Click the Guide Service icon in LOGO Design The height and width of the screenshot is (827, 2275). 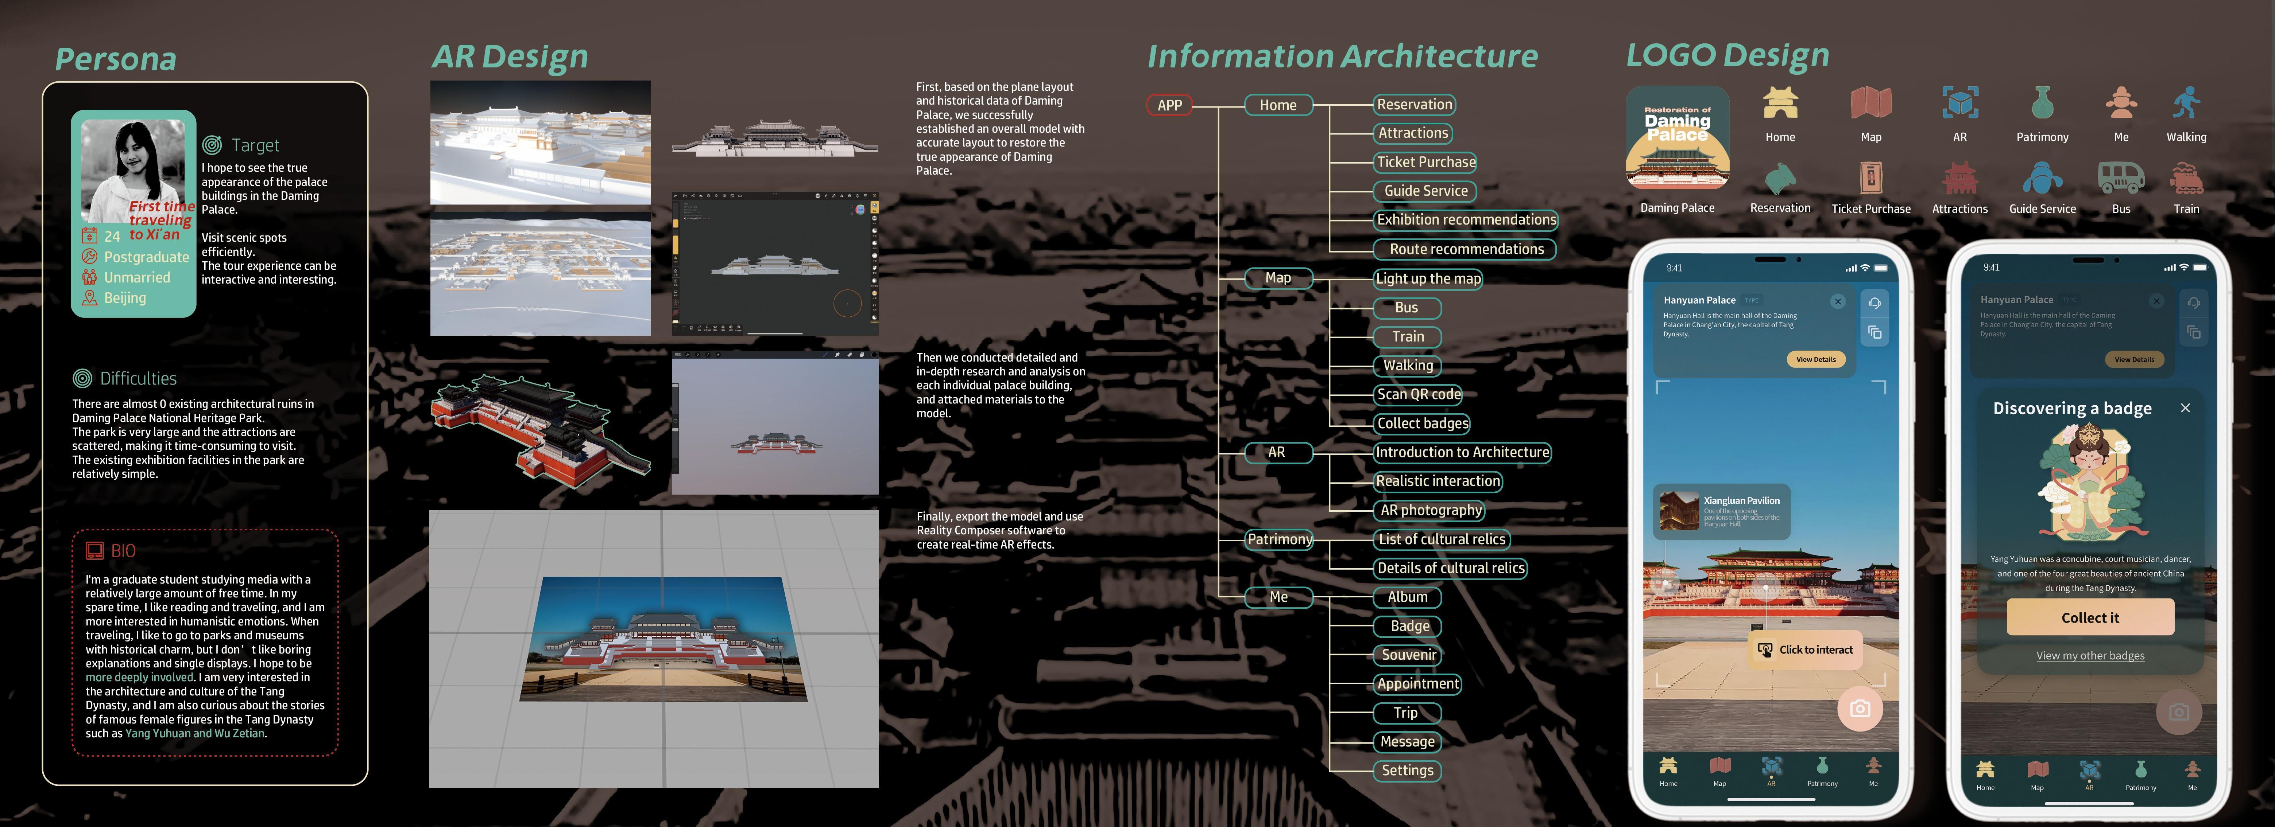pyautogui.click(x=2042, y=178)
